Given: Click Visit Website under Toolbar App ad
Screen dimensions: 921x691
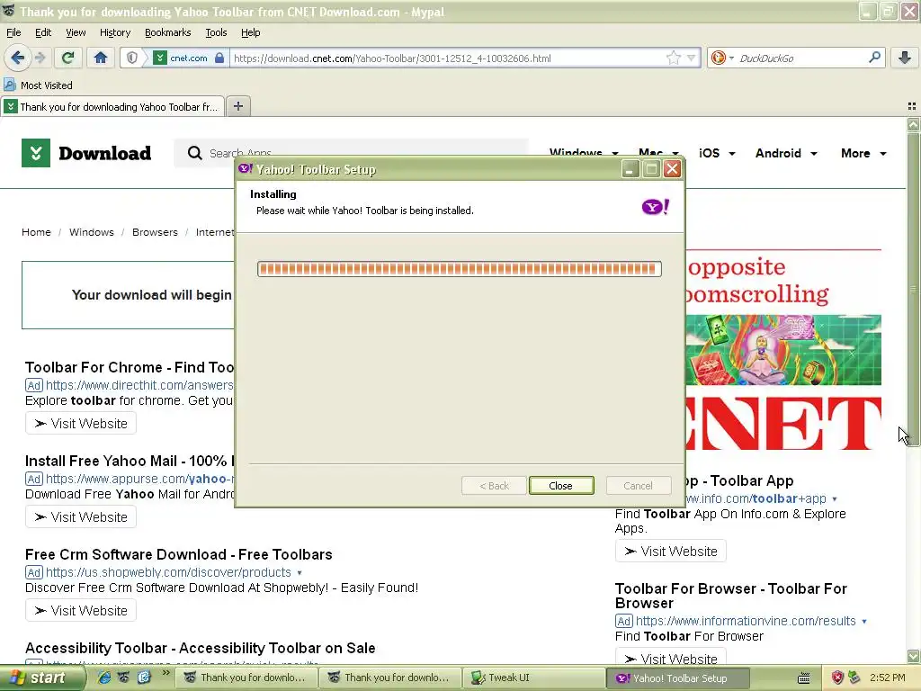Looking at the screenshot, I should coord(671,552).
